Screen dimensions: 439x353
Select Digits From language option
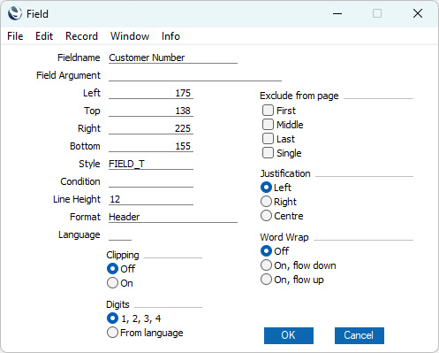[x=112, y=333]
